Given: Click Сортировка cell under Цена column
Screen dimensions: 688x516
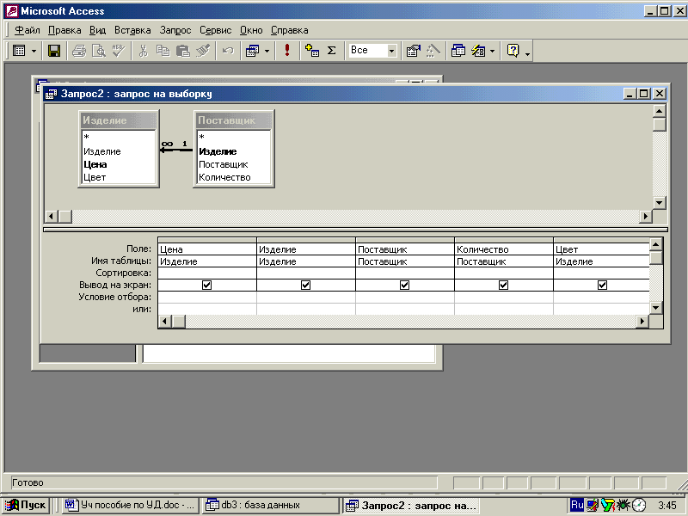Looking at the screenshot, I should [207, 273].
